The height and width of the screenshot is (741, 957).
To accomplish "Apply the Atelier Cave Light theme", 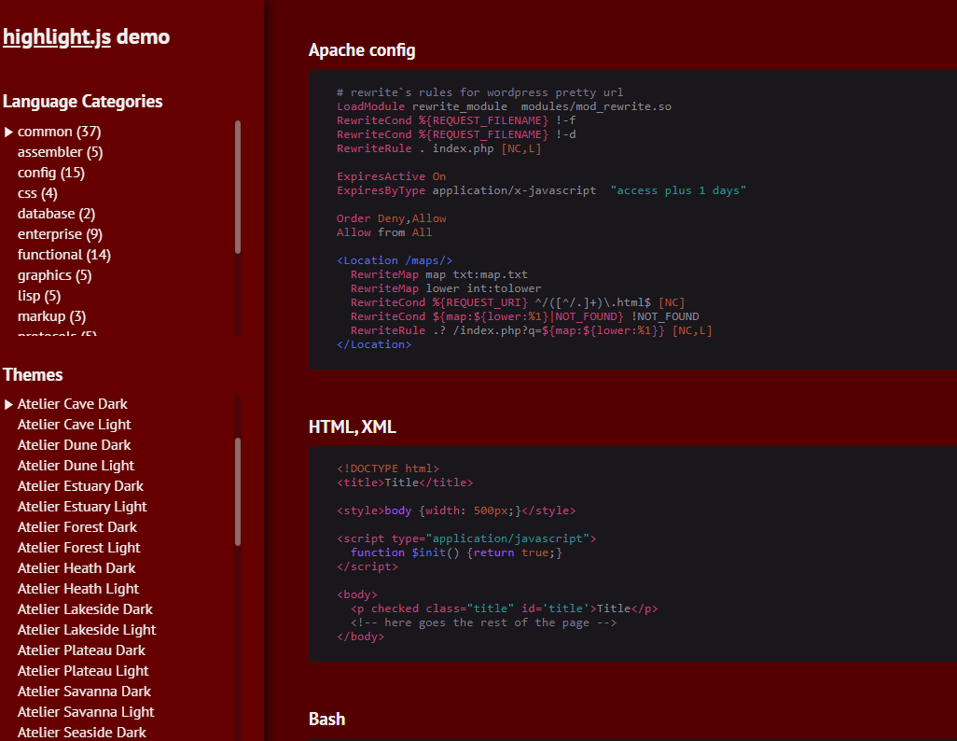I will pos(74,425).
